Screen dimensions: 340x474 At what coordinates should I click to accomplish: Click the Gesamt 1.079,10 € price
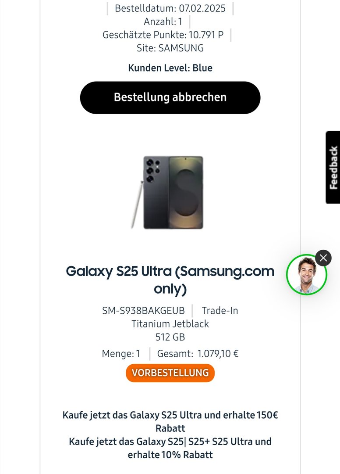pos(198,353)
